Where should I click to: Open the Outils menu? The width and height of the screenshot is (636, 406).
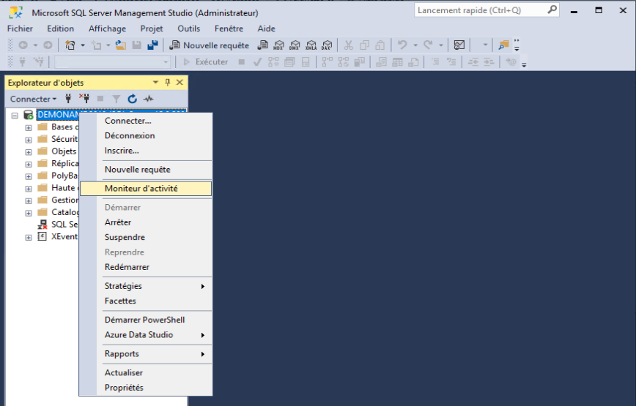[188, 29]
